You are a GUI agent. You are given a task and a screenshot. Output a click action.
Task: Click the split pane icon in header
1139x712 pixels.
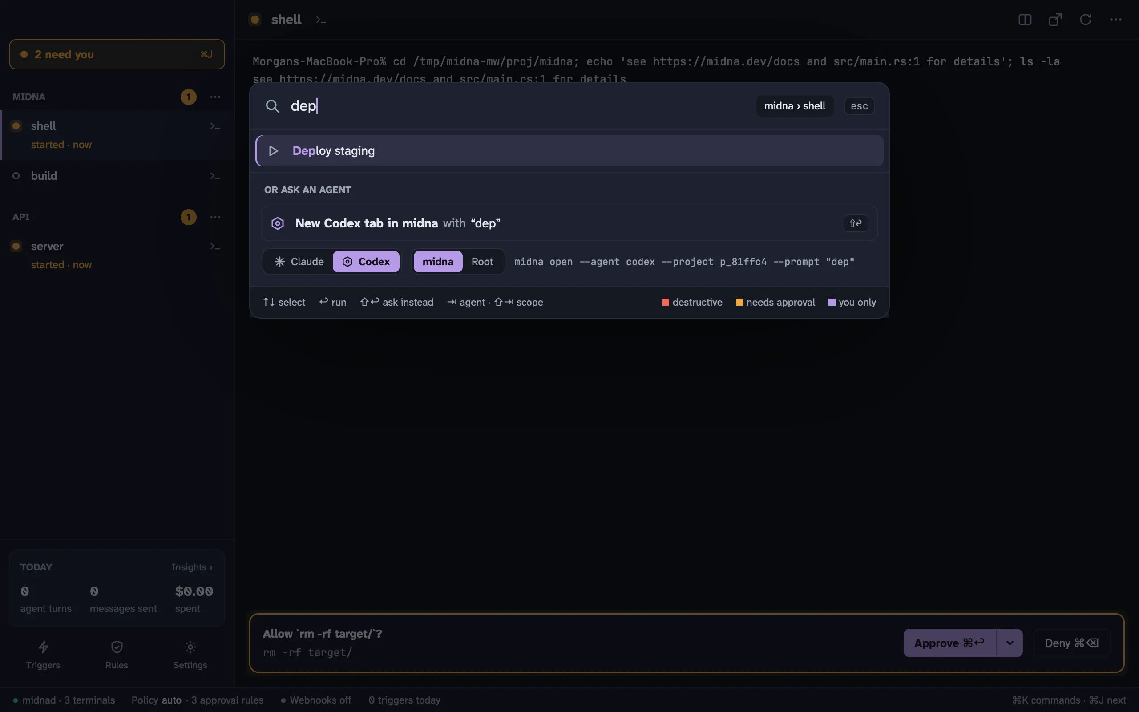pyautogui.click(x=1025, y=20)
